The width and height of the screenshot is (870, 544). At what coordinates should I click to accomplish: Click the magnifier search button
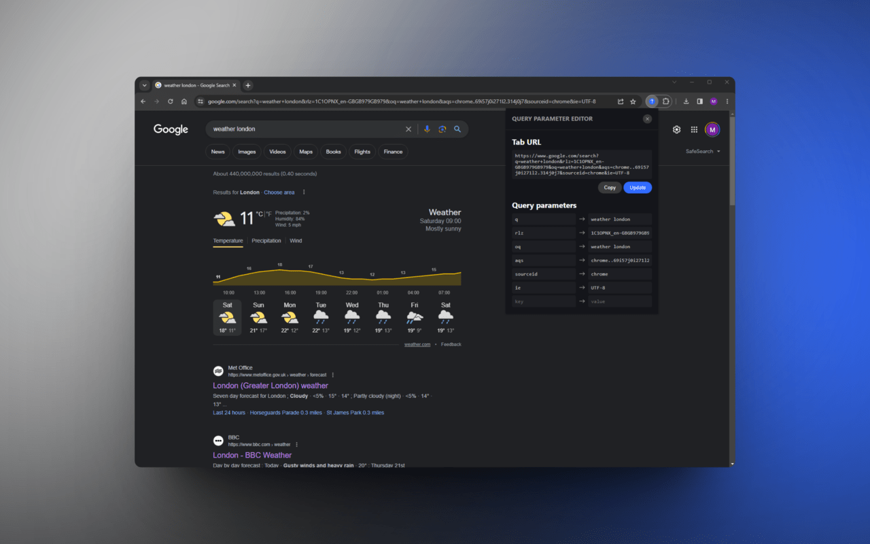click(457, 129)
